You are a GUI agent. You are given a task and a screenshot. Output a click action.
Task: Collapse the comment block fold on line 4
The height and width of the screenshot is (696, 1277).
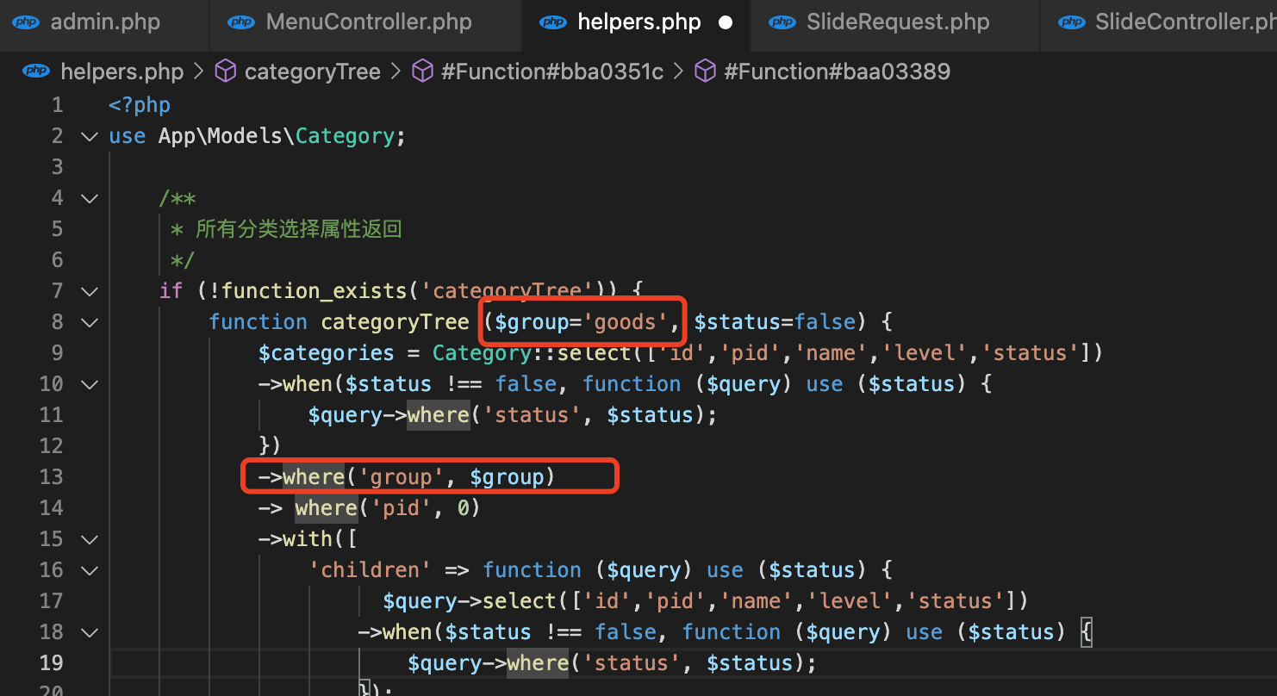pos(90,198)
